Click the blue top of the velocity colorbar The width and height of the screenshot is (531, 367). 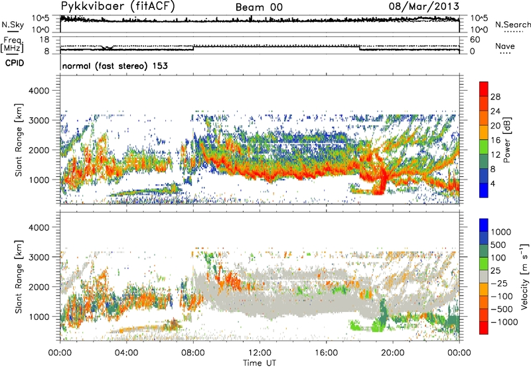coord(484,225)
